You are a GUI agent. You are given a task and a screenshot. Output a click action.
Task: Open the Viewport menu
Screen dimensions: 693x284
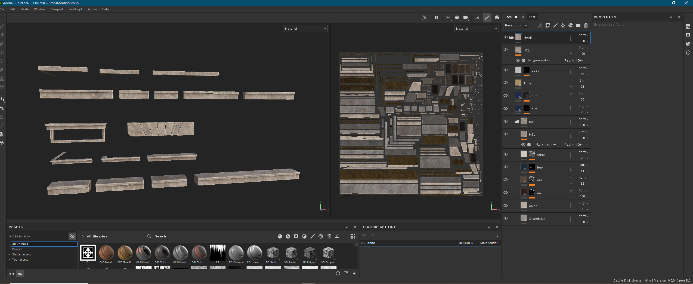coord(57,9)
